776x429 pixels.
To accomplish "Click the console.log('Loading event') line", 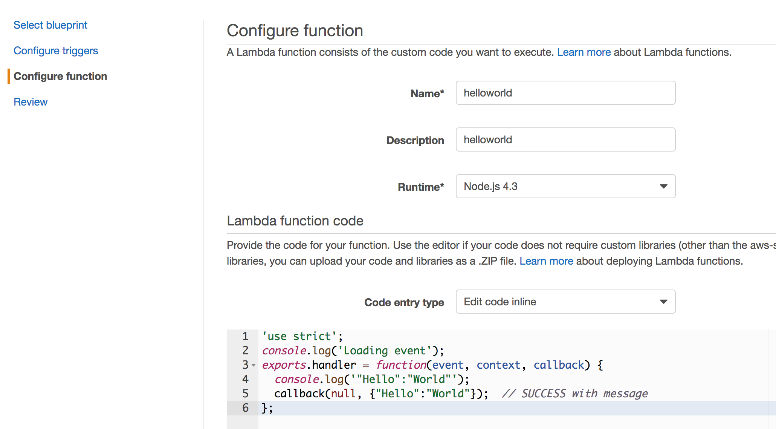I will tap(353, 351).
